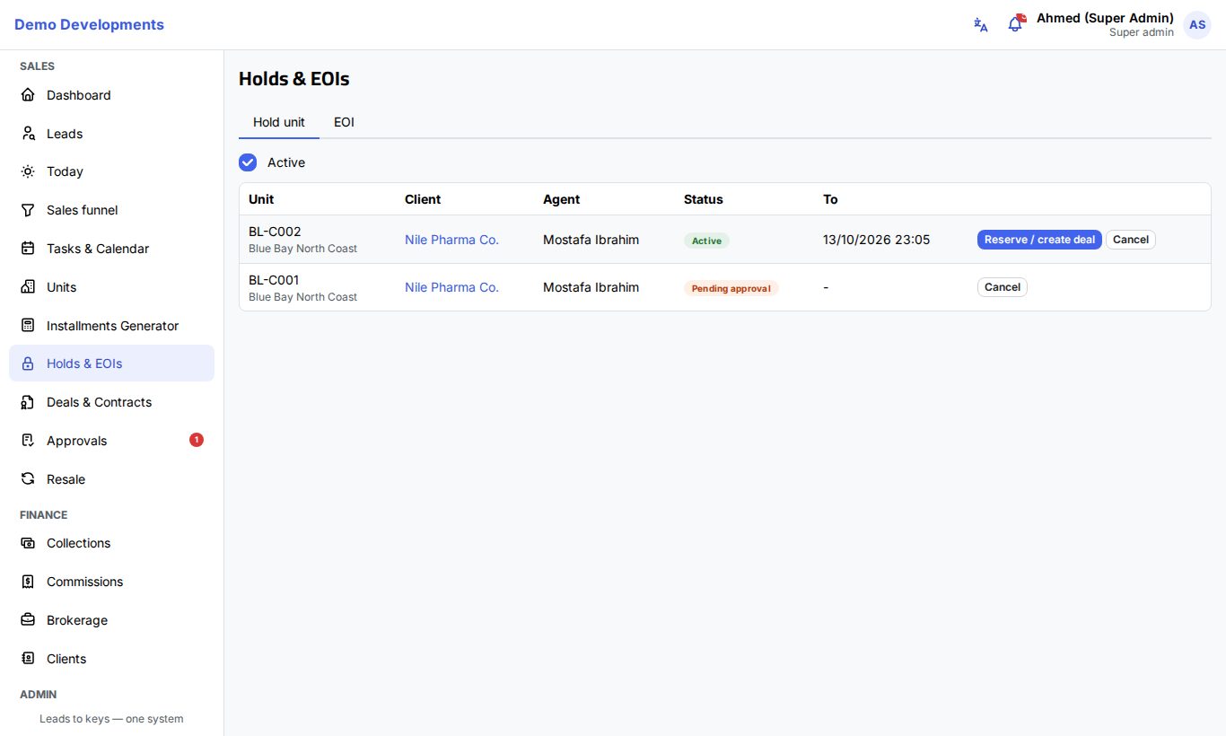
Task: Click the Holds & EOIs page heading
Action: [293, 79]
